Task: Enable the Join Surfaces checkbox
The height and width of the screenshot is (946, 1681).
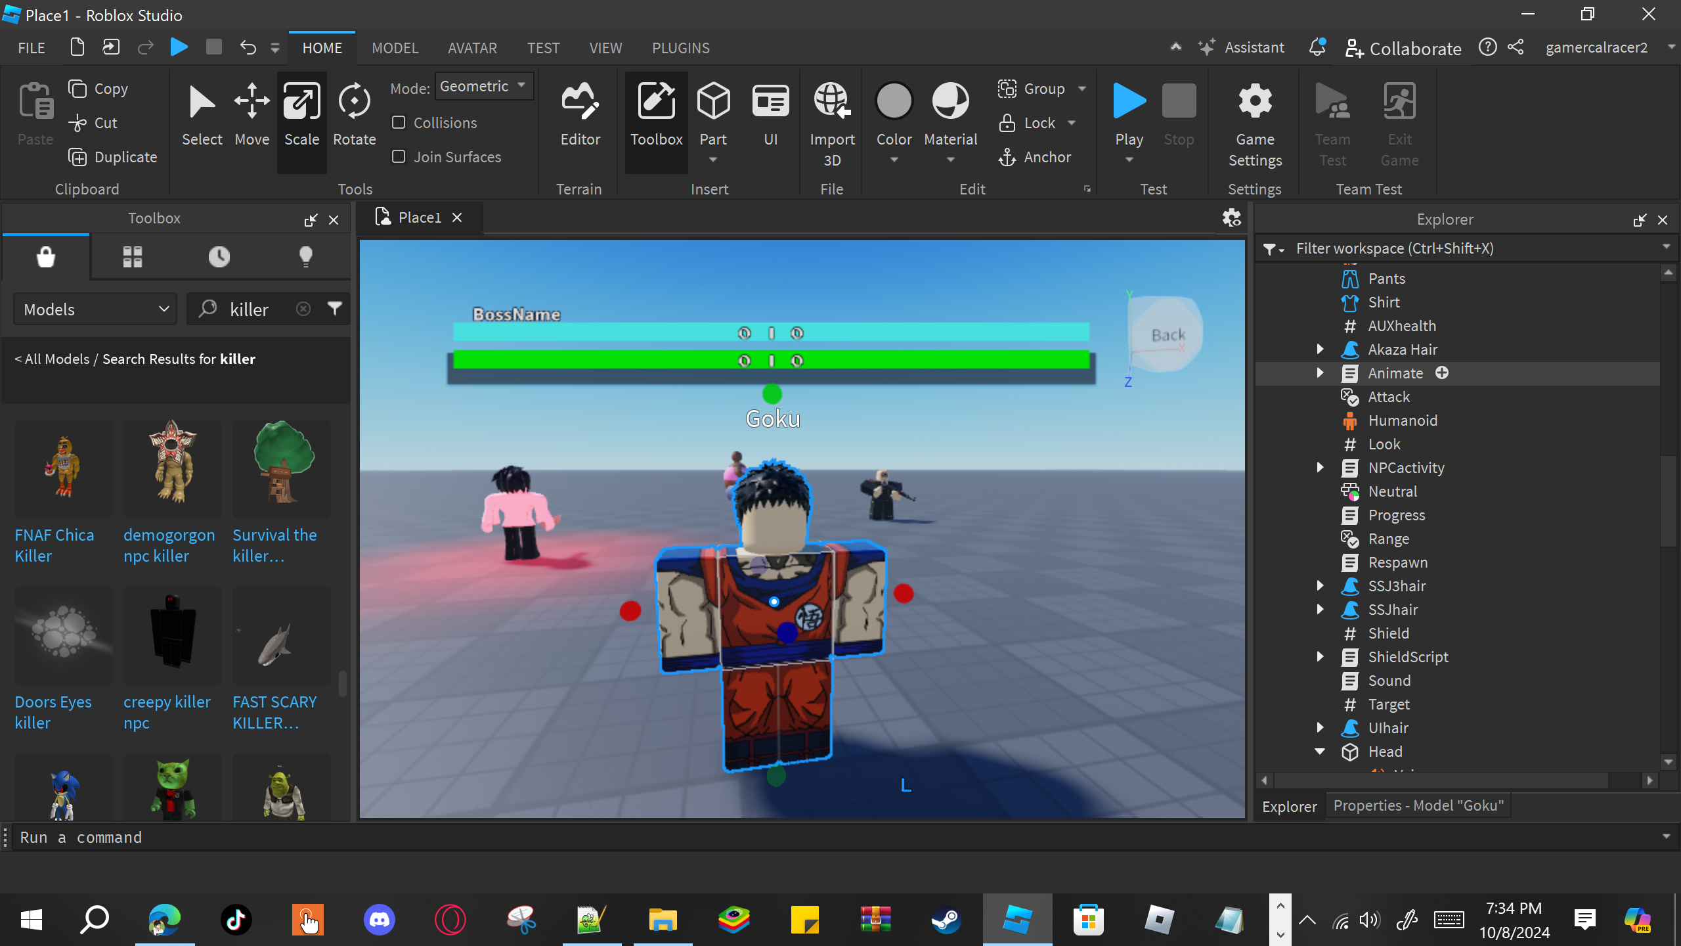Action: [x=399, y=157]
